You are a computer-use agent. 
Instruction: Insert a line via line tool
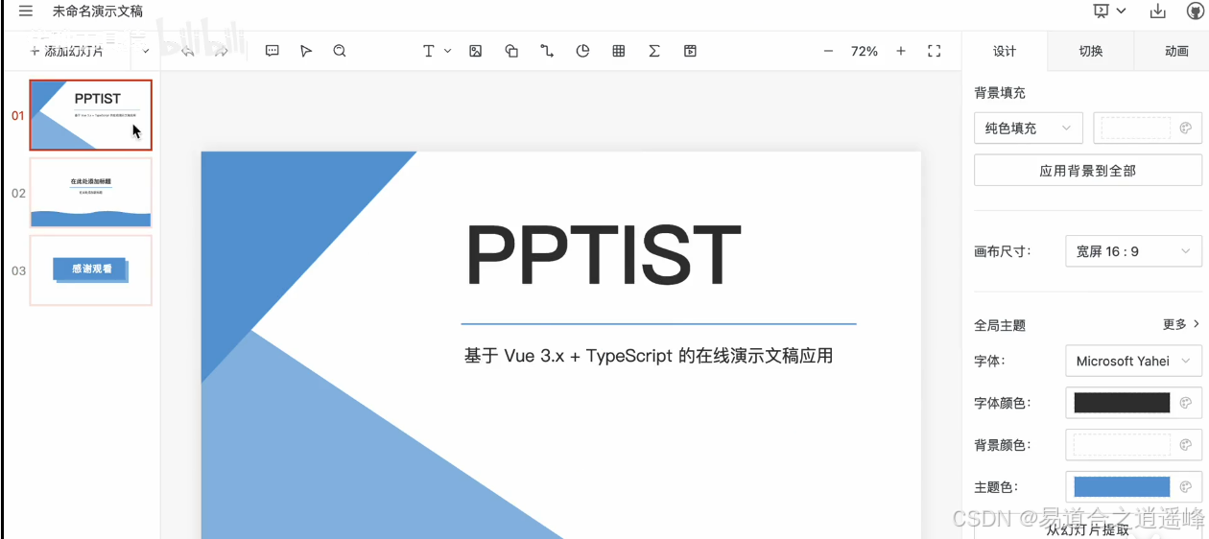(x=547, y=51)
